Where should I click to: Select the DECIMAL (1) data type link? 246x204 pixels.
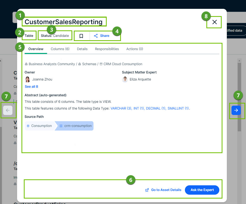tap(156, 108)
